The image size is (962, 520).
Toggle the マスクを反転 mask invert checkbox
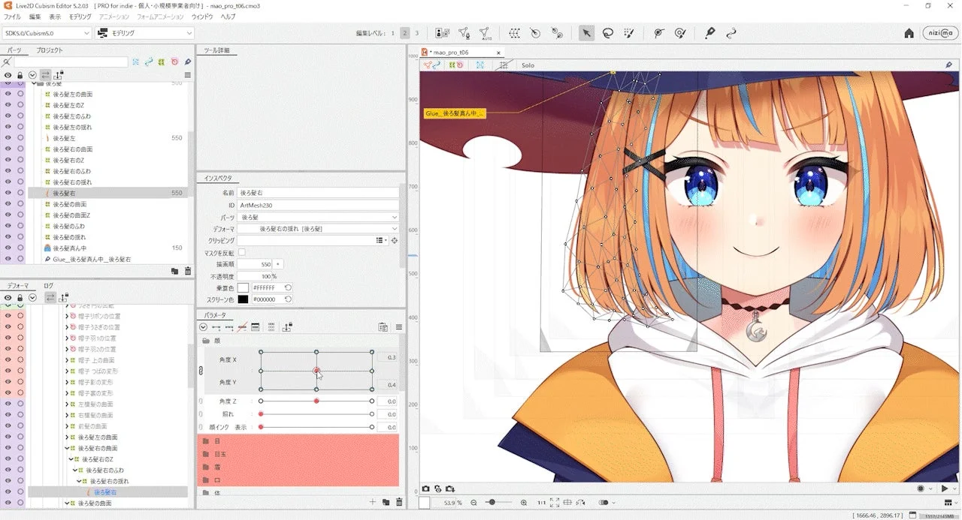click(240, 252)
